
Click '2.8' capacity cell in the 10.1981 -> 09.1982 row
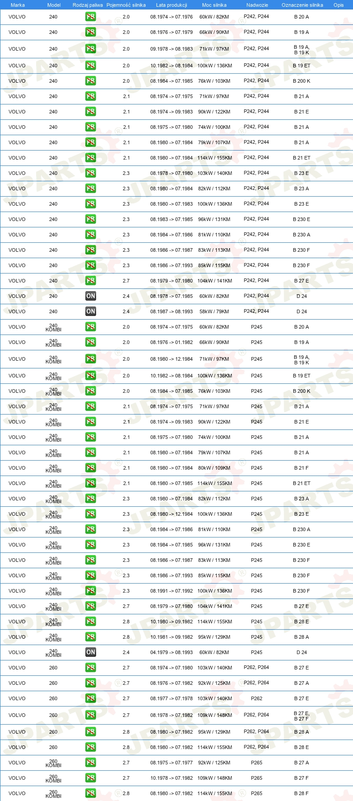point(126,637)
